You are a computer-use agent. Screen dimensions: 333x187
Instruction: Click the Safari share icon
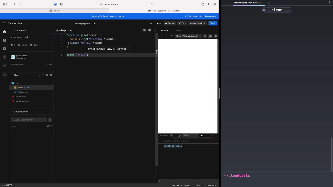[x=203, y=4]
